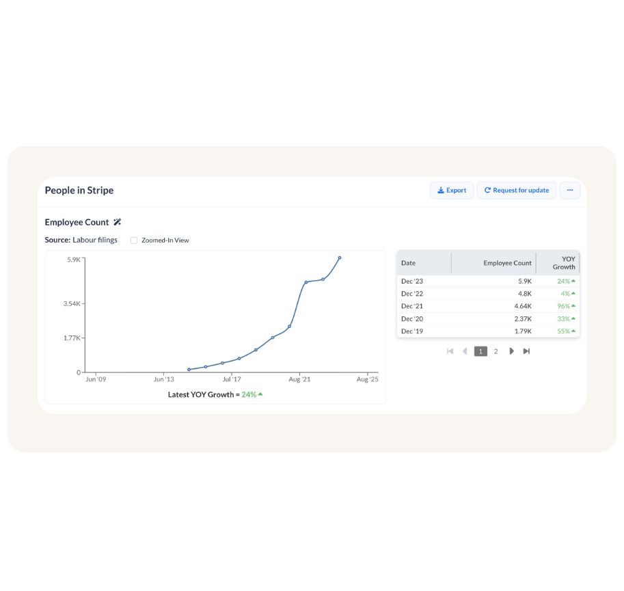Click the Request for update button
624x591 pixels.
[517, 191]
